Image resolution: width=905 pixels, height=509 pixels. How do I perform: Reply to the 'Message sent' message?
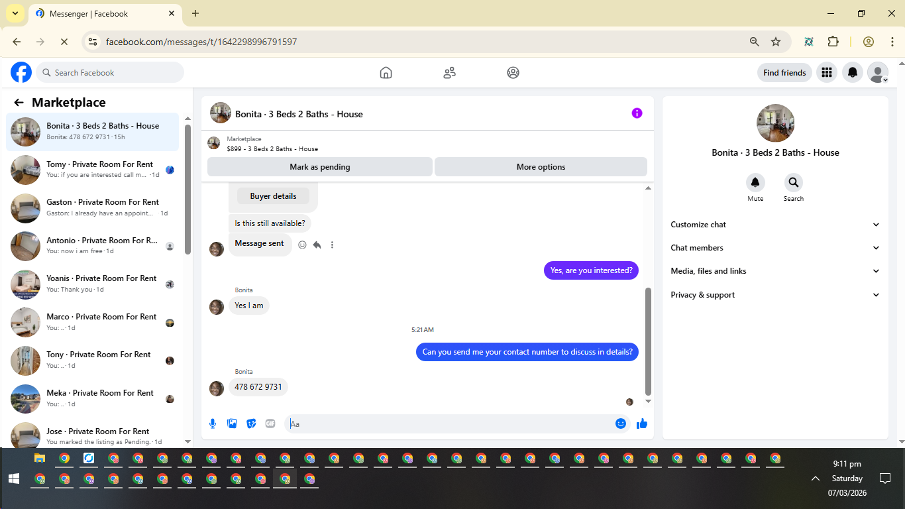pyautogui.click(x=317, y=245)
